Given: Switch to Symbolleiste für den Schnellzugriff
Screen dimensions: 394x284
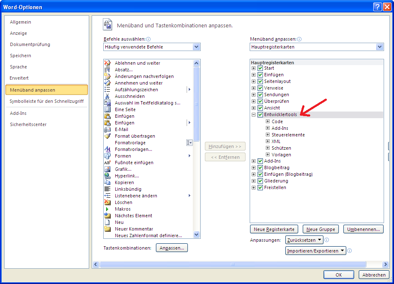Looking at the screenshot, I should 46,101.
